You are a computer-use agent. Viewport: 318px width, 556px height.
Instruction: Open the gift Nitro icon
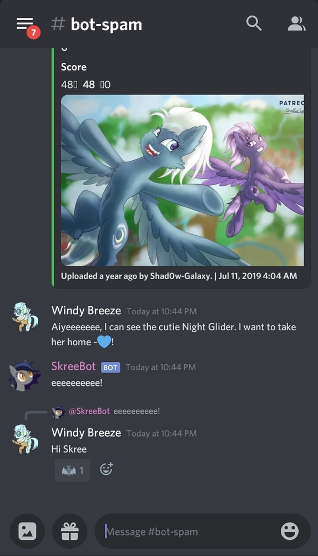tap(70, 531)
